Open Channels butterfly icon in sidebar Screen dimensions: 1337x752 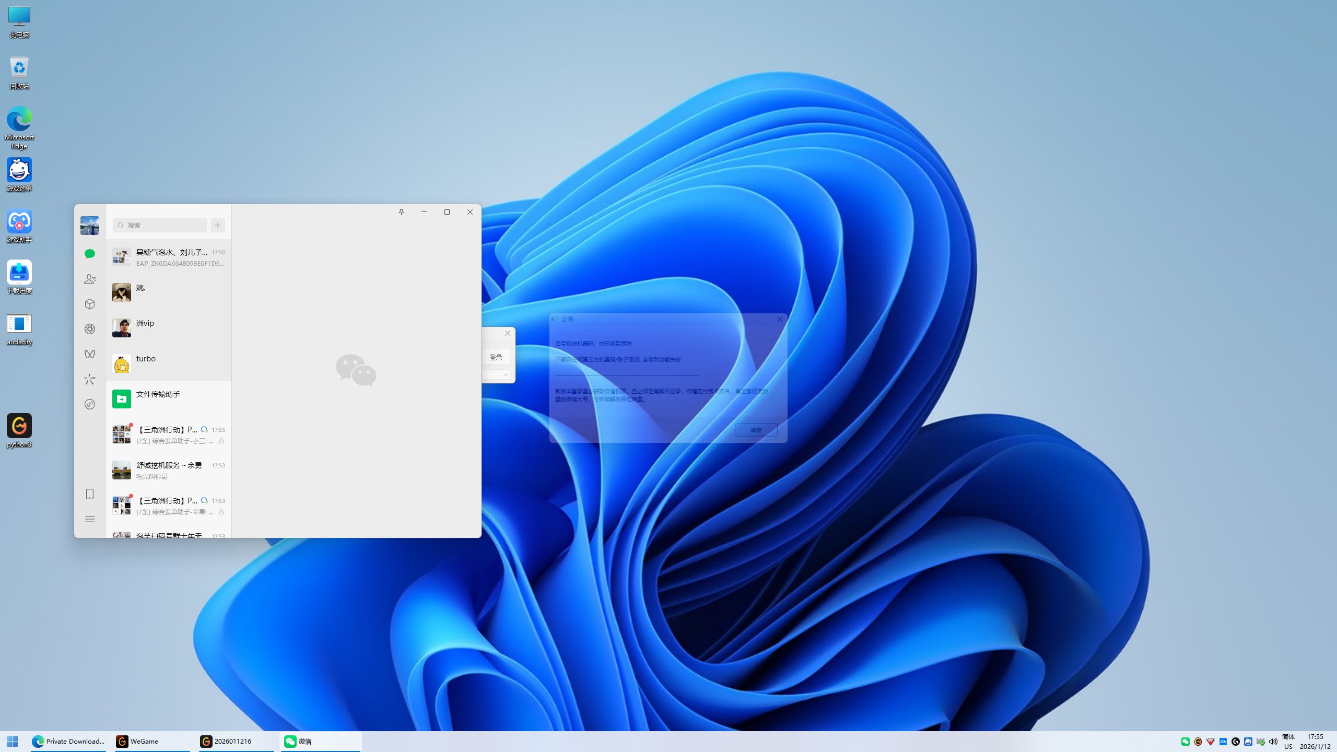point(90,354)
